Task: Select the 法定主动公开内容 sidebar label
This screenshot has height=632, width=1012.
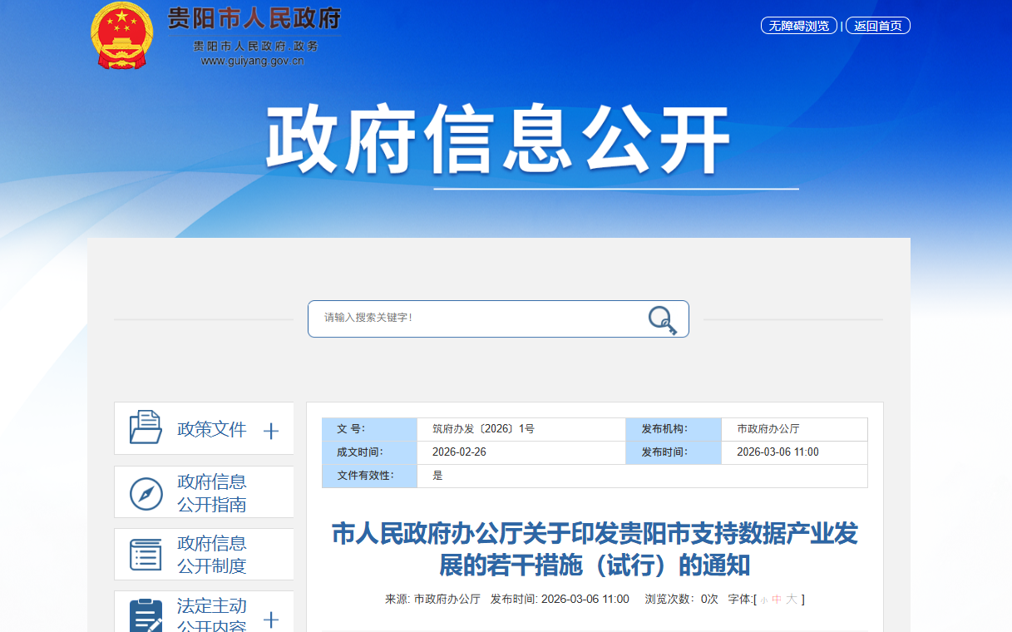Action: [211, 616]
